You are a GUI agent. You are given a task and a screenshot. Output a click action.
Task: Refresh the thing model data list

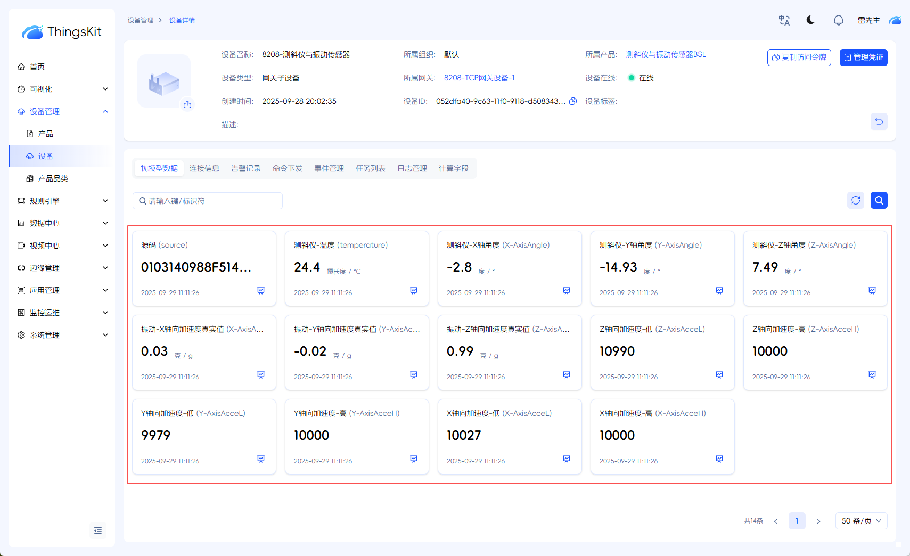(856, 200)
